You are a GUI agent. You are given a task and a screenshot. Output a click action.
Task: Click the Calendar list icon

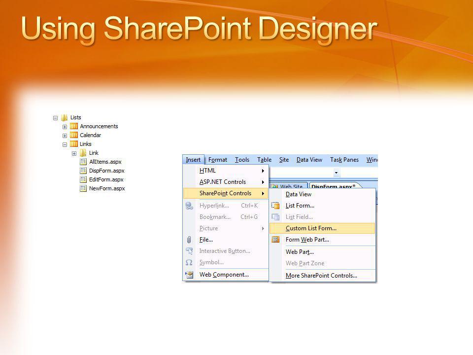pyautogui.click(x=74, y=135)
